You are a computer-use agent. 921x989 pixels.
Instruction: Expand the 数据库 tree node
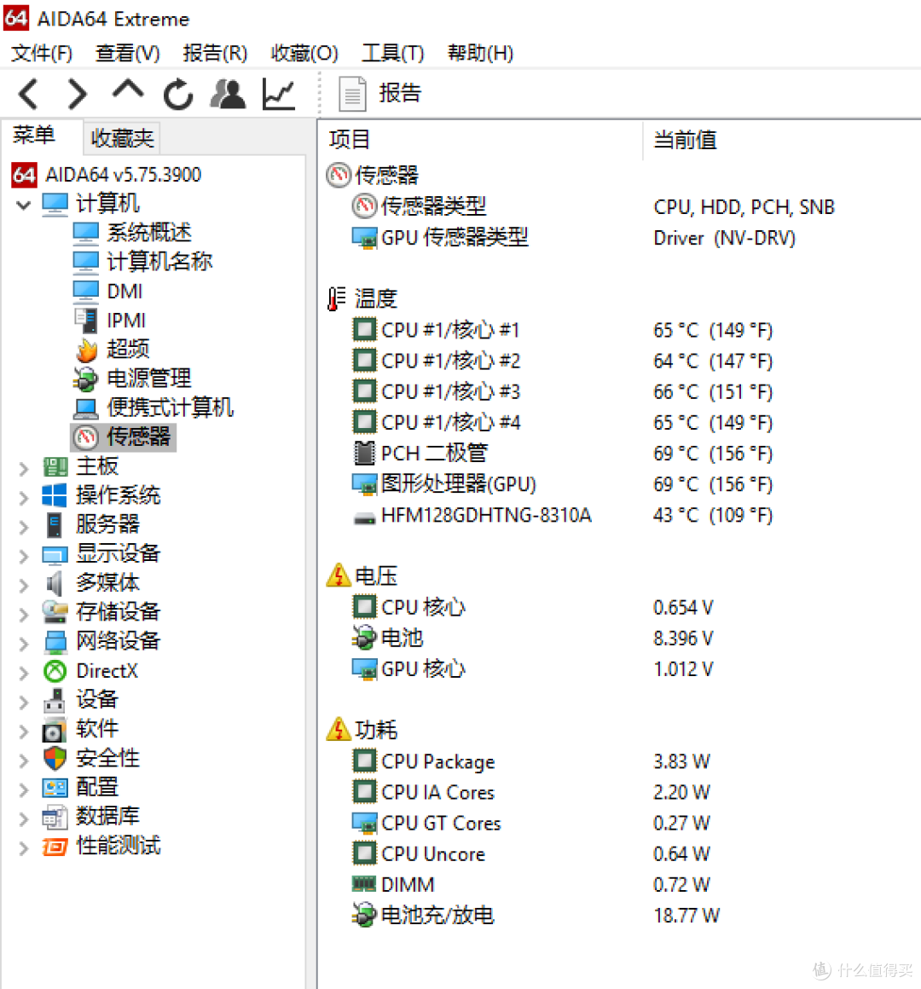pos(23,818)
